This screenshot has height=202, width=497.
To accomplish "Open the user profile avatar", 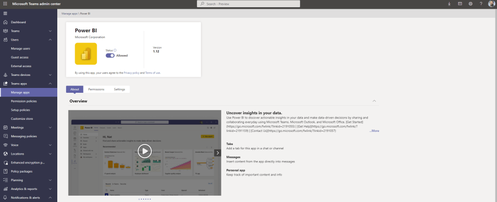I will tap(491, 4).
